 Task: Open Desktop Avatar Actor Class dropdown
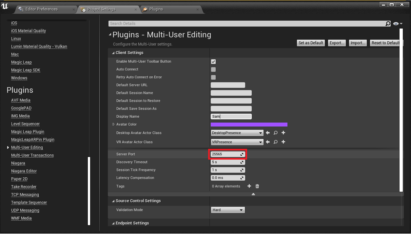[x=237, y=133]
